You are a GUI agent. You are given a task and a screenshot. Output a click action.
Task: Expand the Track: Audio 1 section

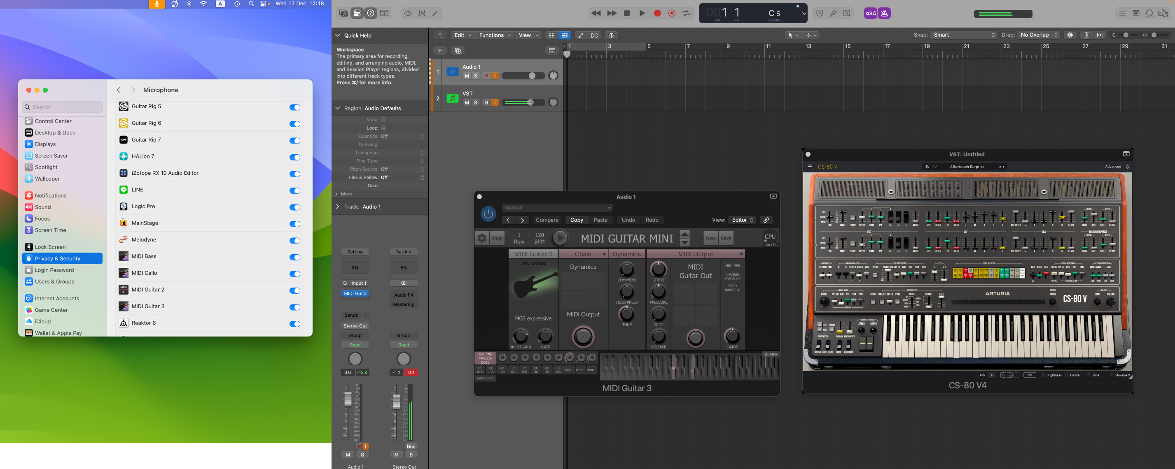[x=338, y=207]
